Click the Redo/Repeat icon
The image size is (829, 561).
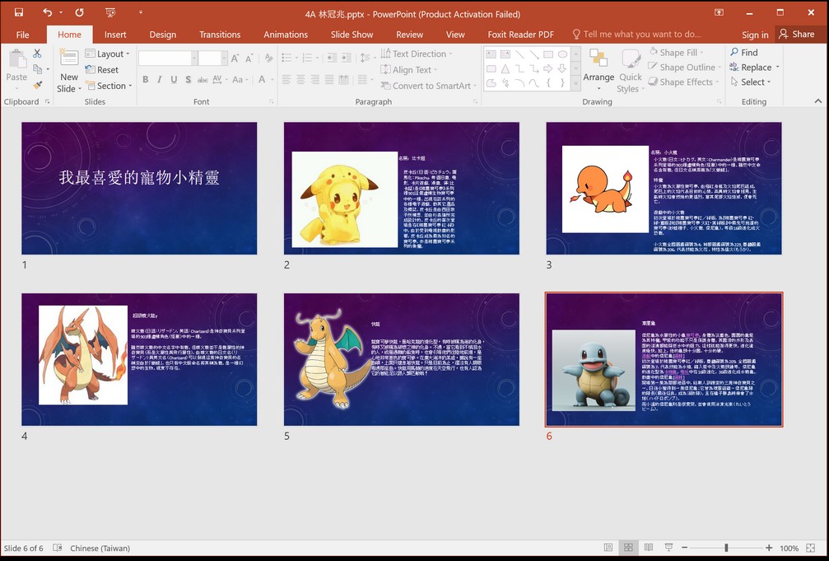79,12
